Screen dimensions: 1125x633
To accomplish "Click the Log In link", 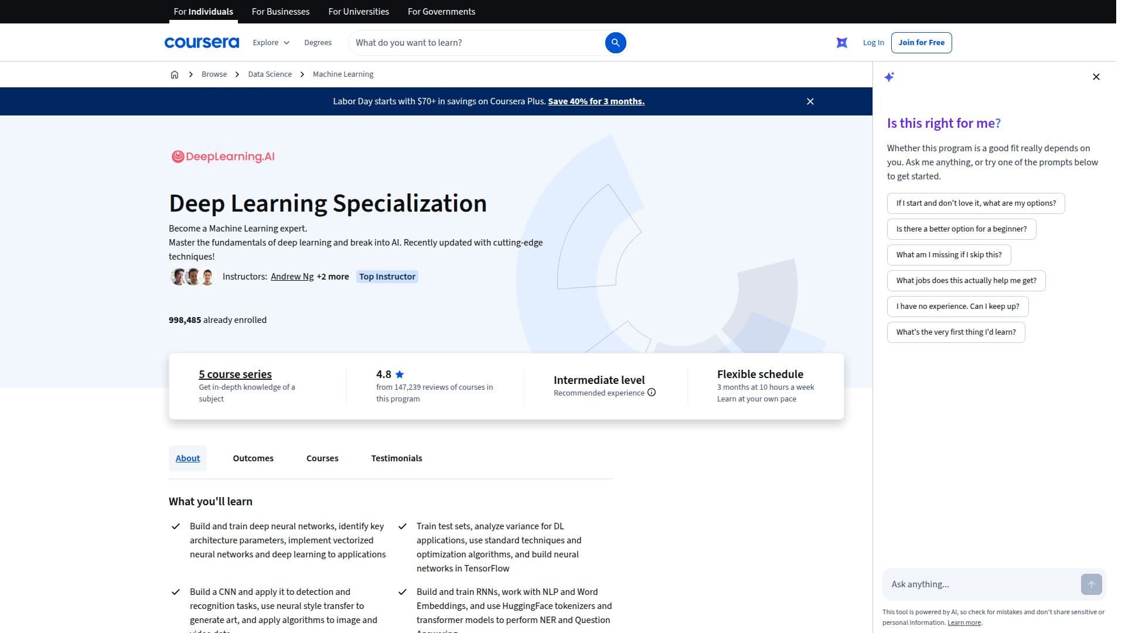I will 873,43.
